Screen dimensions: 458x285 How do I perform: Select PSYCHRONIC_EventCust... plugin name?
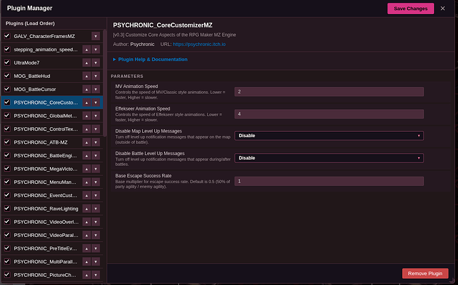pyautogui.click(x=46, y=196)
